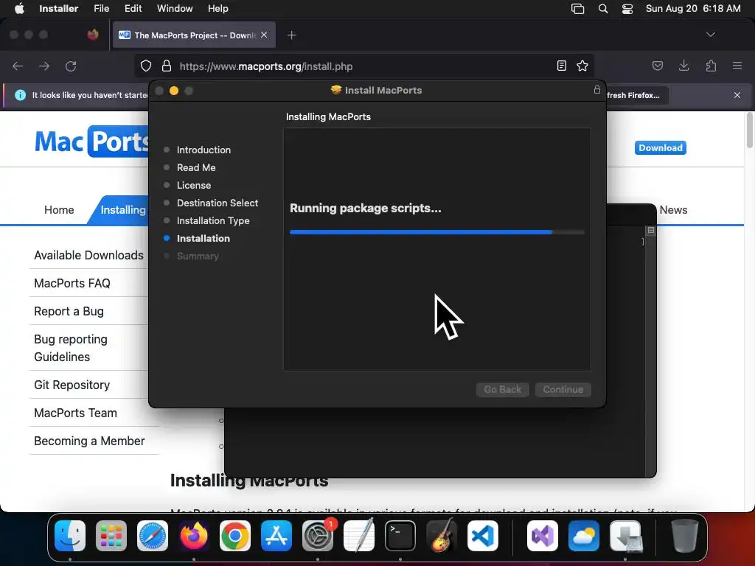Open a new Firefox tab
755x566 pixels.
click(291, 35)
